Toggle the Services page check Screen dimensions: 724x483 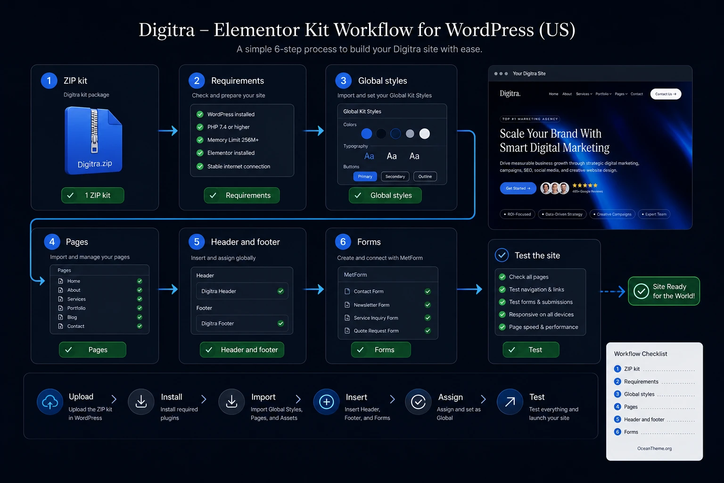[x=140, y=299]
